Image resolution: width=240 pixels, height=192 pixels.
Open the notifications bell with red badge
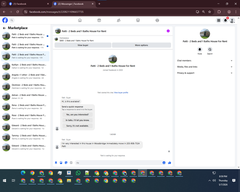pos(225,20)
